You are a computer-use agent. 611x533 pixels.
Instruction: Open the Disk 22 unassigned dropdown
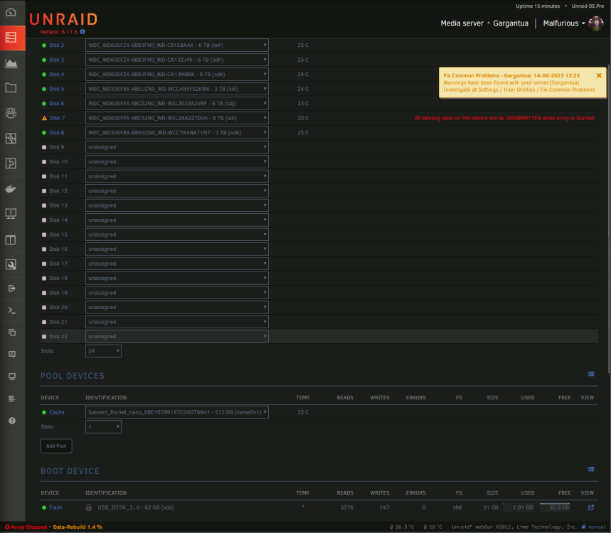(x=177, y=336)
